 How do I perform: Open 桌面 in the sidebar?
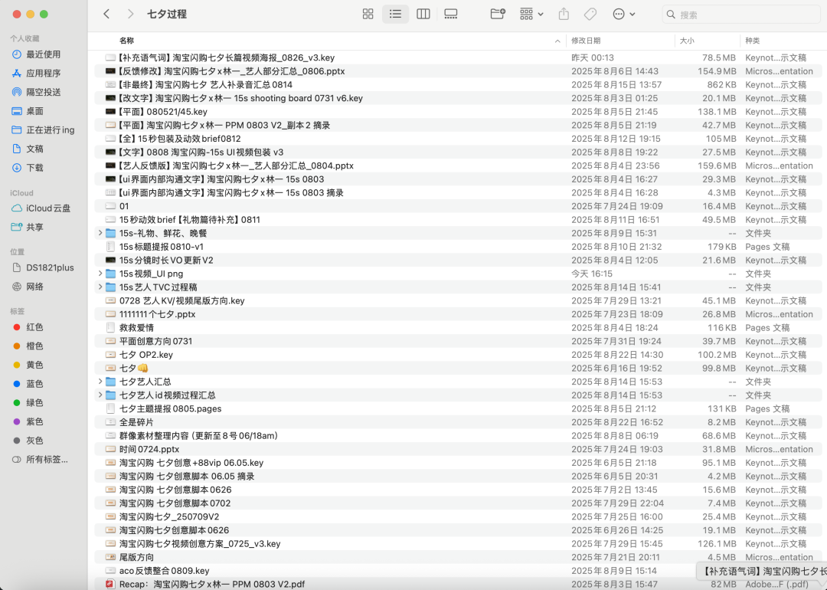point(34,111)
